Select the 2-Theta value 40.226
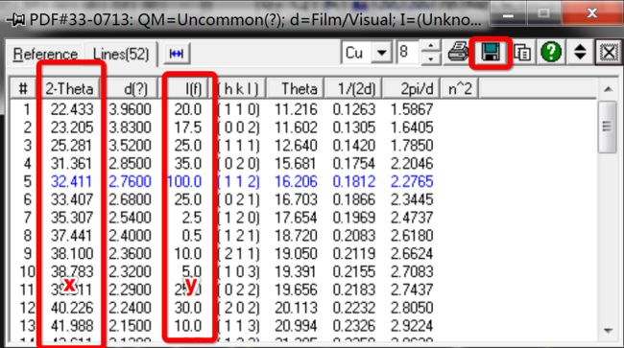This screenshot has height=348, width=624. coord(72,308)
